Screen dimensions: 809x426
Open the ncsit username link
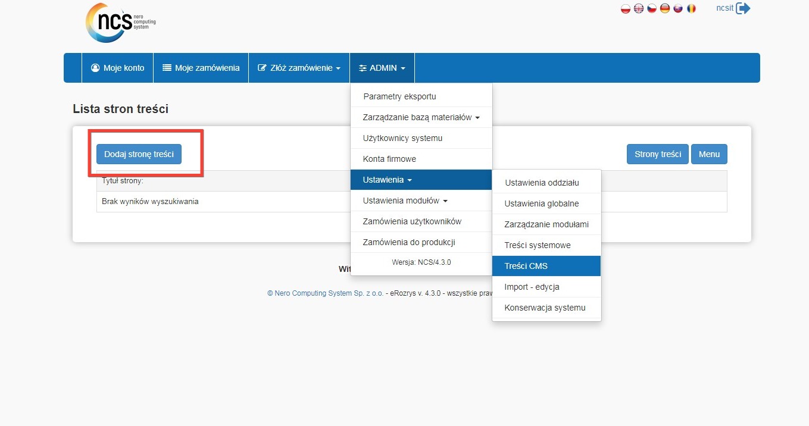724,8
